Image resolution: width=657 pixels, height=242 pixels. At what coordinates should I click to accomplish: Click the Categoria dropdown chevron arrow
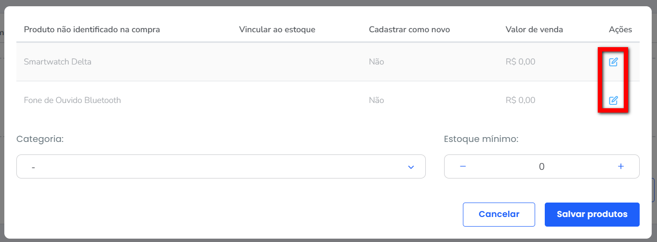411,167
